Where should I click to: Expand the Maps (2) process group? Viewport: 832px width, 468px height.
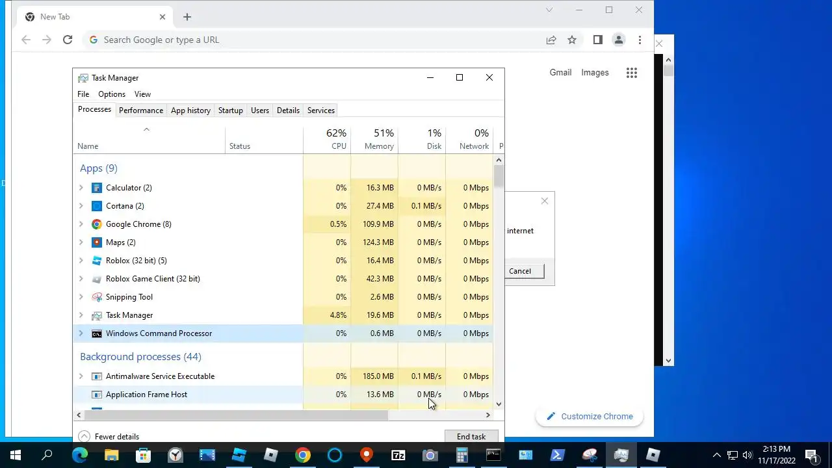pyautogui.click(x=81, y=242)
